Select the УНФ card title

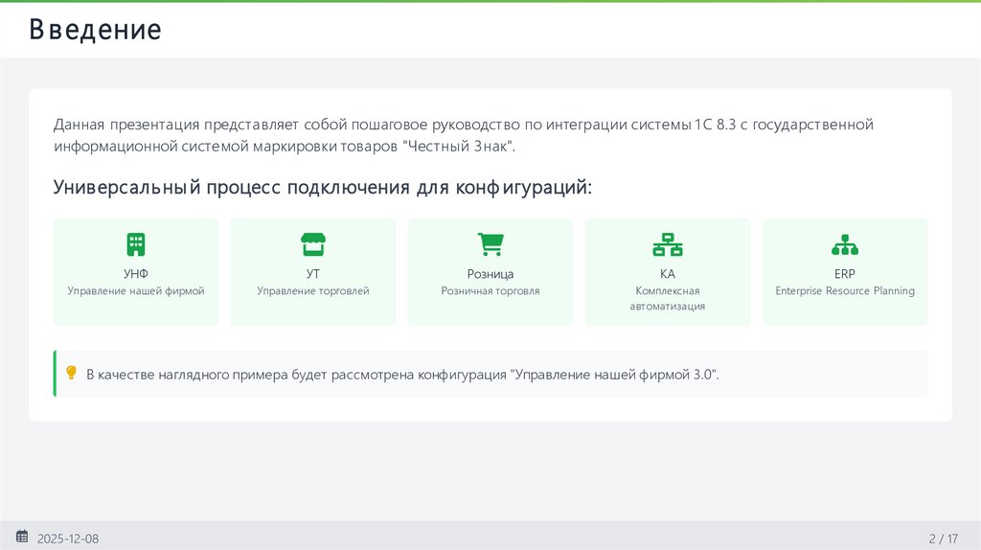(x=136, y=274)
